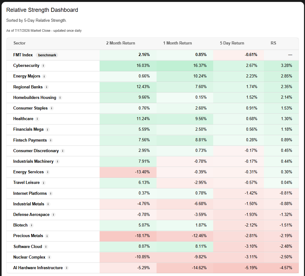Open info icon next to Industrials Machinery
305x276 pixels.
57,161
